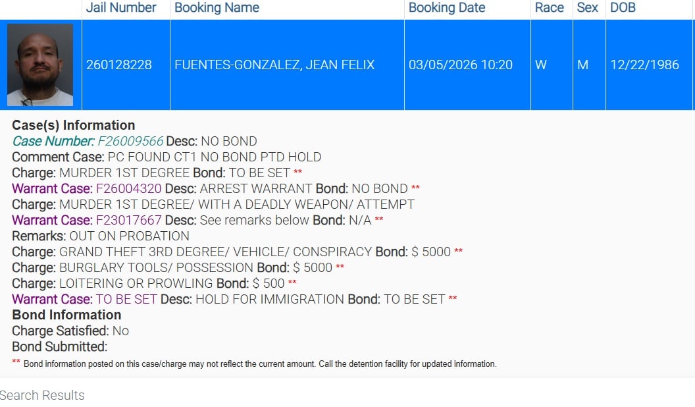Select jail number 260128228 cell
Image resolution: width=695 pixels, height=407 pixels.
click(x=126, y=65)
